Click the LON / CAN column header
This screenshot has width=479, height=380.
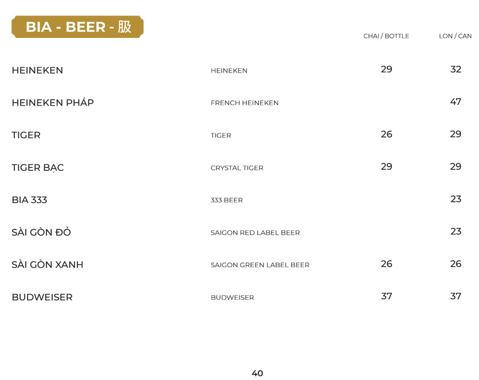(x=455, y=36)
